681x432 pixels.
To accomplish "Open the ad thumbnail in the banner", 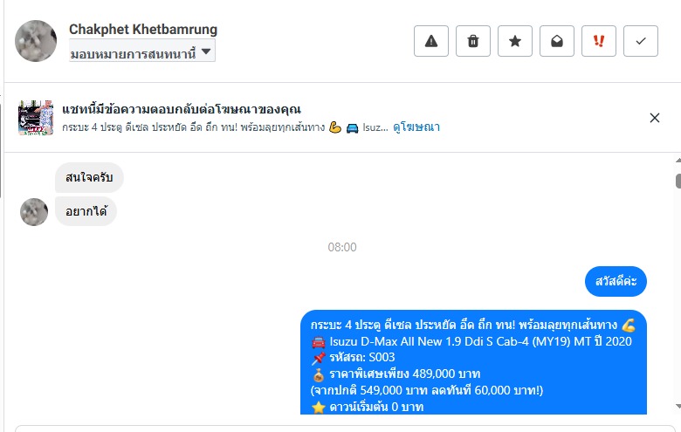I will pos(36,118).
